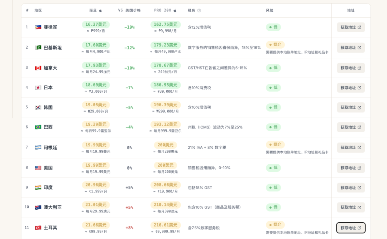Get address for the 日本 row

point(351,88)
